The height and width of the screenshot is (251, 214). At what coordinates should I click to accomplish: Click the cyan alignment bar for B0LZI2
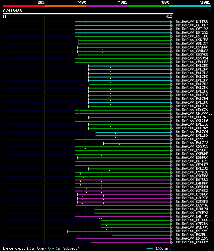coord(137,143)
